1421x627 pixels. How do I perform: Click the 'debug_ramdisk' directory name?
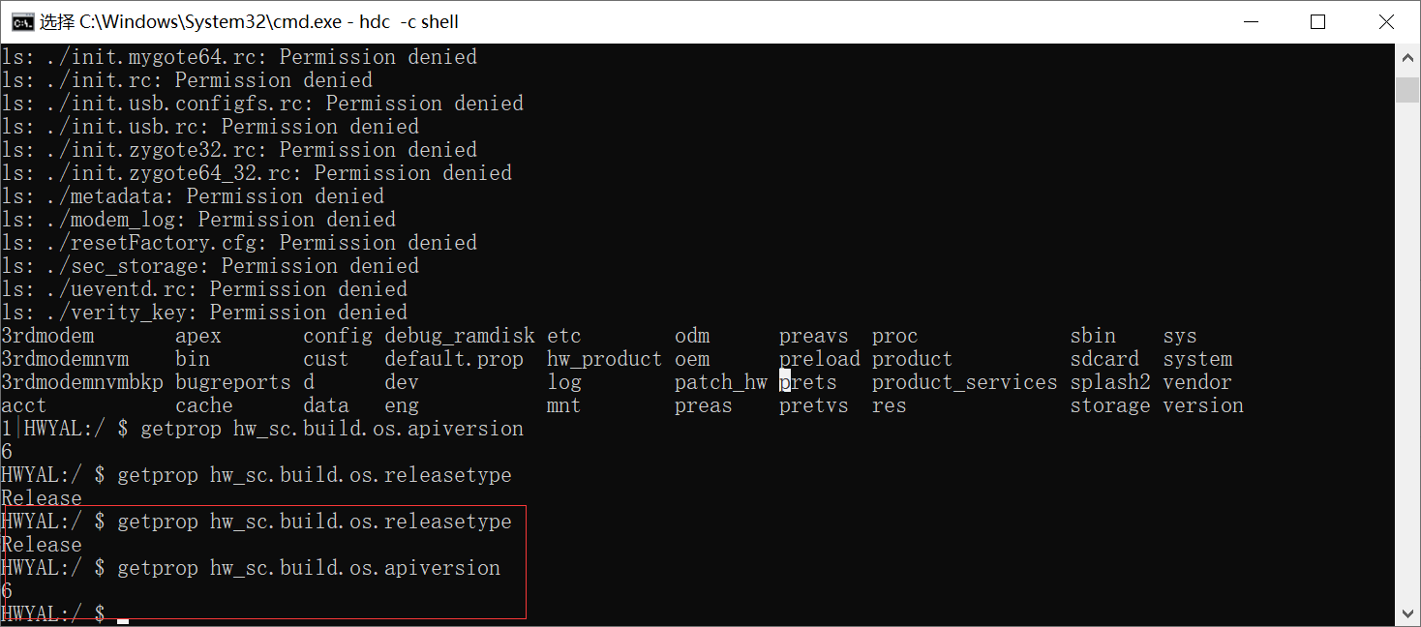460,336
